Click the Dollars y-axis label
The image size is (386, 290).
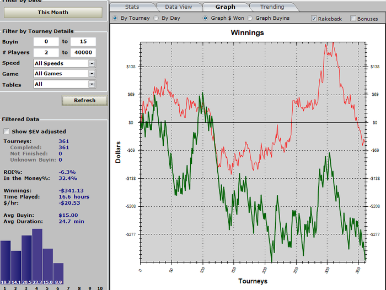[118, 152]
